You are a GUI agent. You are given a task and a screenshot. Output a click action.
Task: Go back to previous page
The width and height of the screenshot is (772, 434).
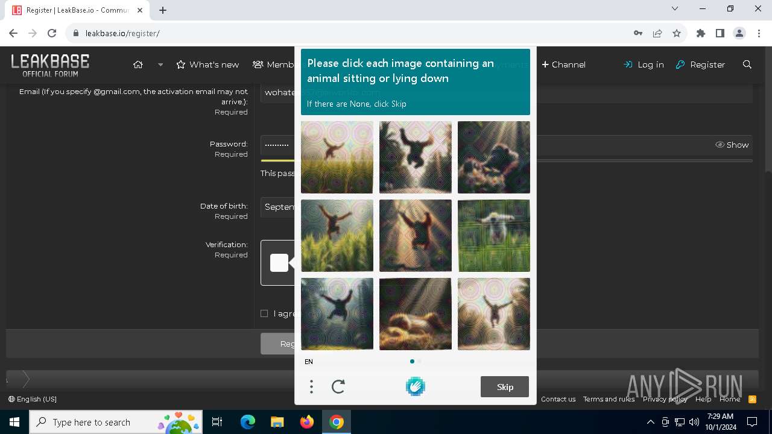coord(13,33)
